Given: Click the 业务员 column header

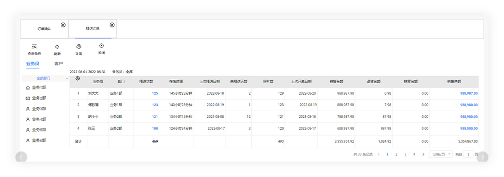Looking at the screenshot, I should point(98,82).
